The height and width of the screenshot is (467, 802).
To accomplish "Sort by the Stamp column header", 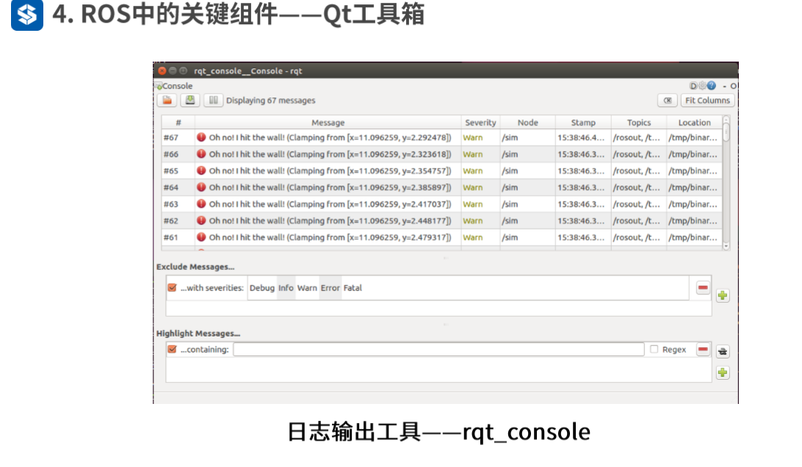I will pyautogui.click(x=583, y=122).
